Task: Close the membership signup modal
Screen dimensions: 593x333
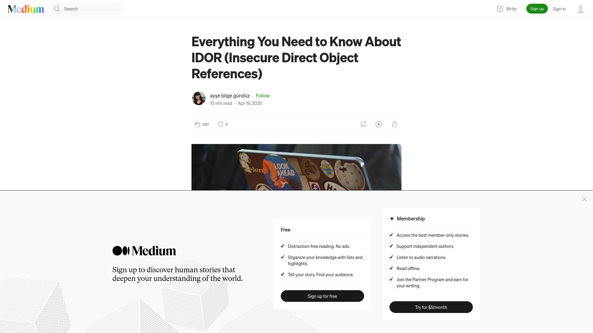Action: (584, 199)
